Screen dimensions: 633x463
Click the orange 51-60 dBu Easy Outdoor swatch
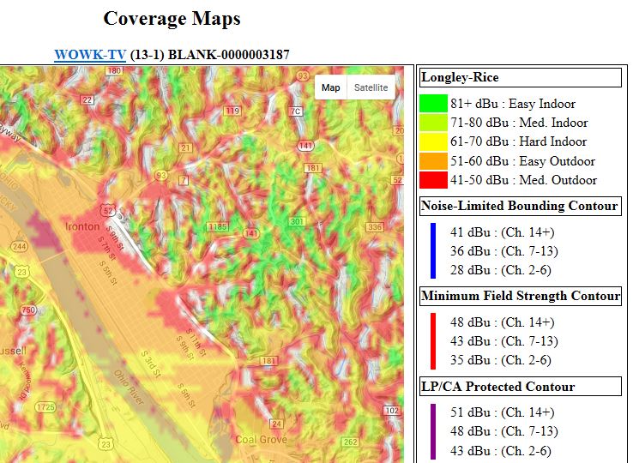coord(433,161)
